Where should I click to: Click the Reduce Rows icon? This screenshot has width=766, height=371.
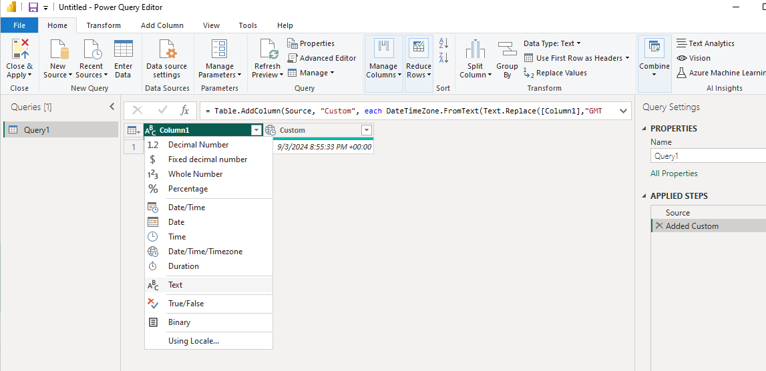(419, 48)
